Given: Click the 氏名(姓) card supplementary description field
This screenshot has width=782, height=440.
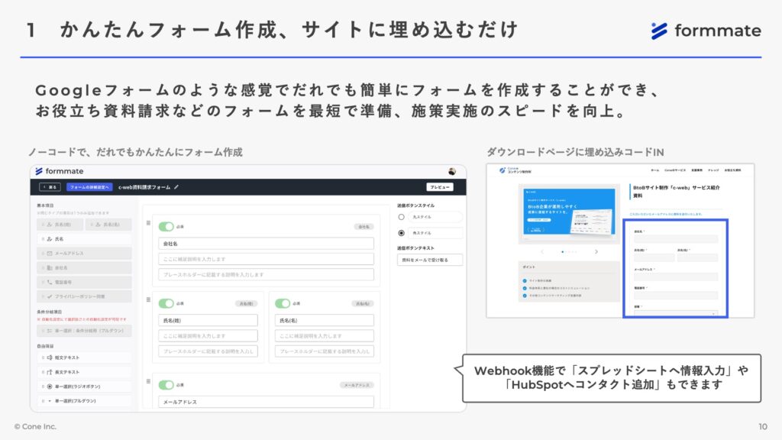Looking at the screenshot, I should point(208,336).
